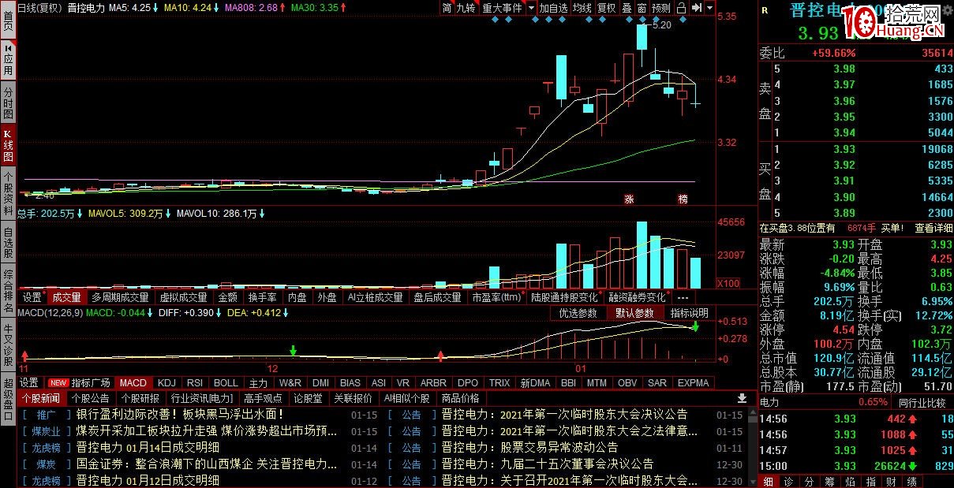Select the 成交量 volume tab
The width and height of the screenshot is (954, 488).
coord(66,297)
